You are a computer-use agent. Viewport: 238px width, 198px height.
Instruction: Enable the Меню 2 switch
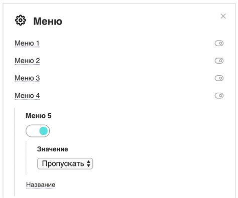[219, 61]
